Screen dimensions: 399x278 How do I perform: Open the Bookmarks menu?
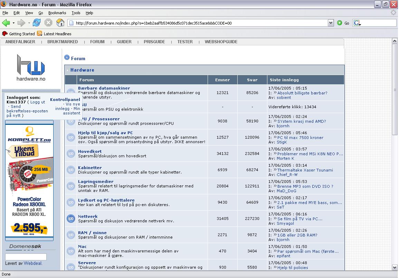tap(57, 13)
